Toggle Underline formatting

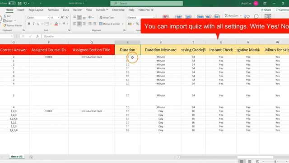click(38, 24)
